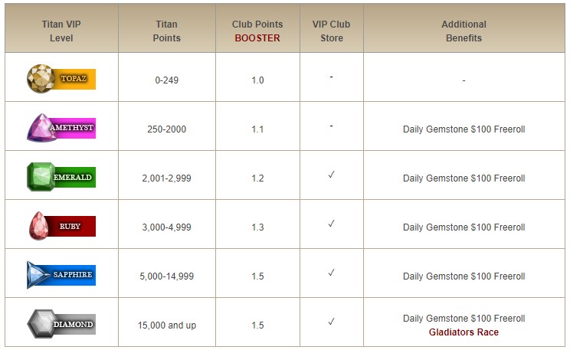
Task: Select the Emerald gemstone badge icon
Action: [61, 177]
